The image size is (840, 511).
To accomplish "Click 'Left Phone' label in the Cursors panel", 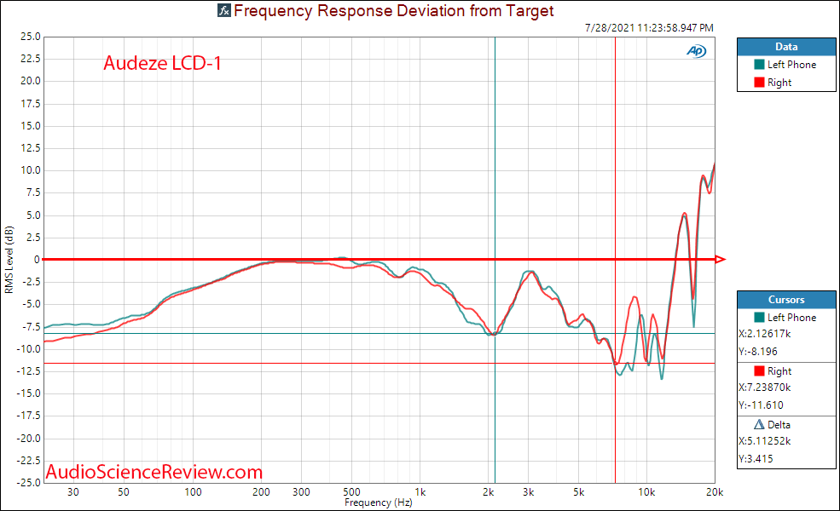I will coord(791,318).
